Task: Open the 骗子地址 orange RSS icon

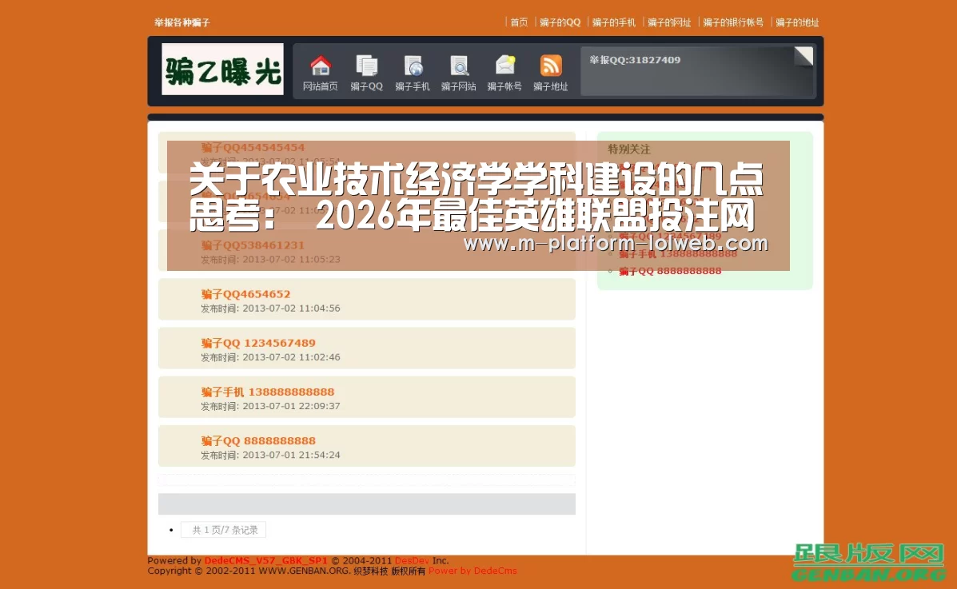Action: click(x=551, y=66)
